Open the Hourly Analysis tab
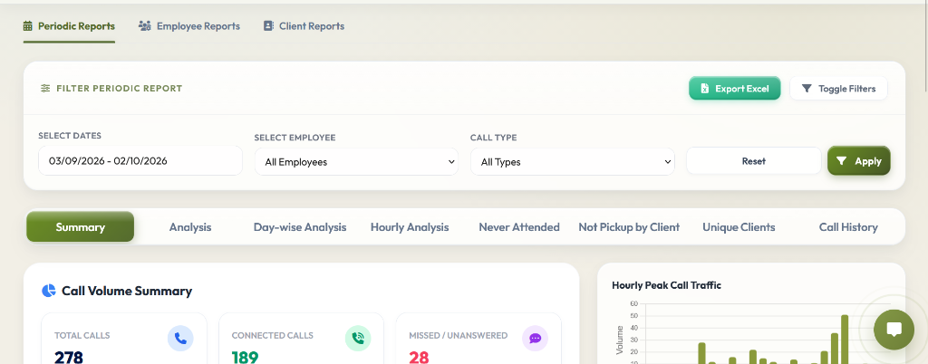 coord(410,227)
